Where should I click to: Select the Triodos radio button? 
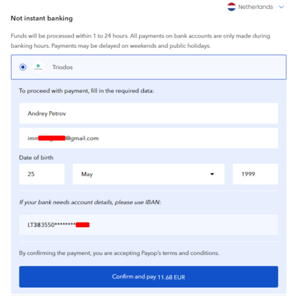click(x=23, y=67)
